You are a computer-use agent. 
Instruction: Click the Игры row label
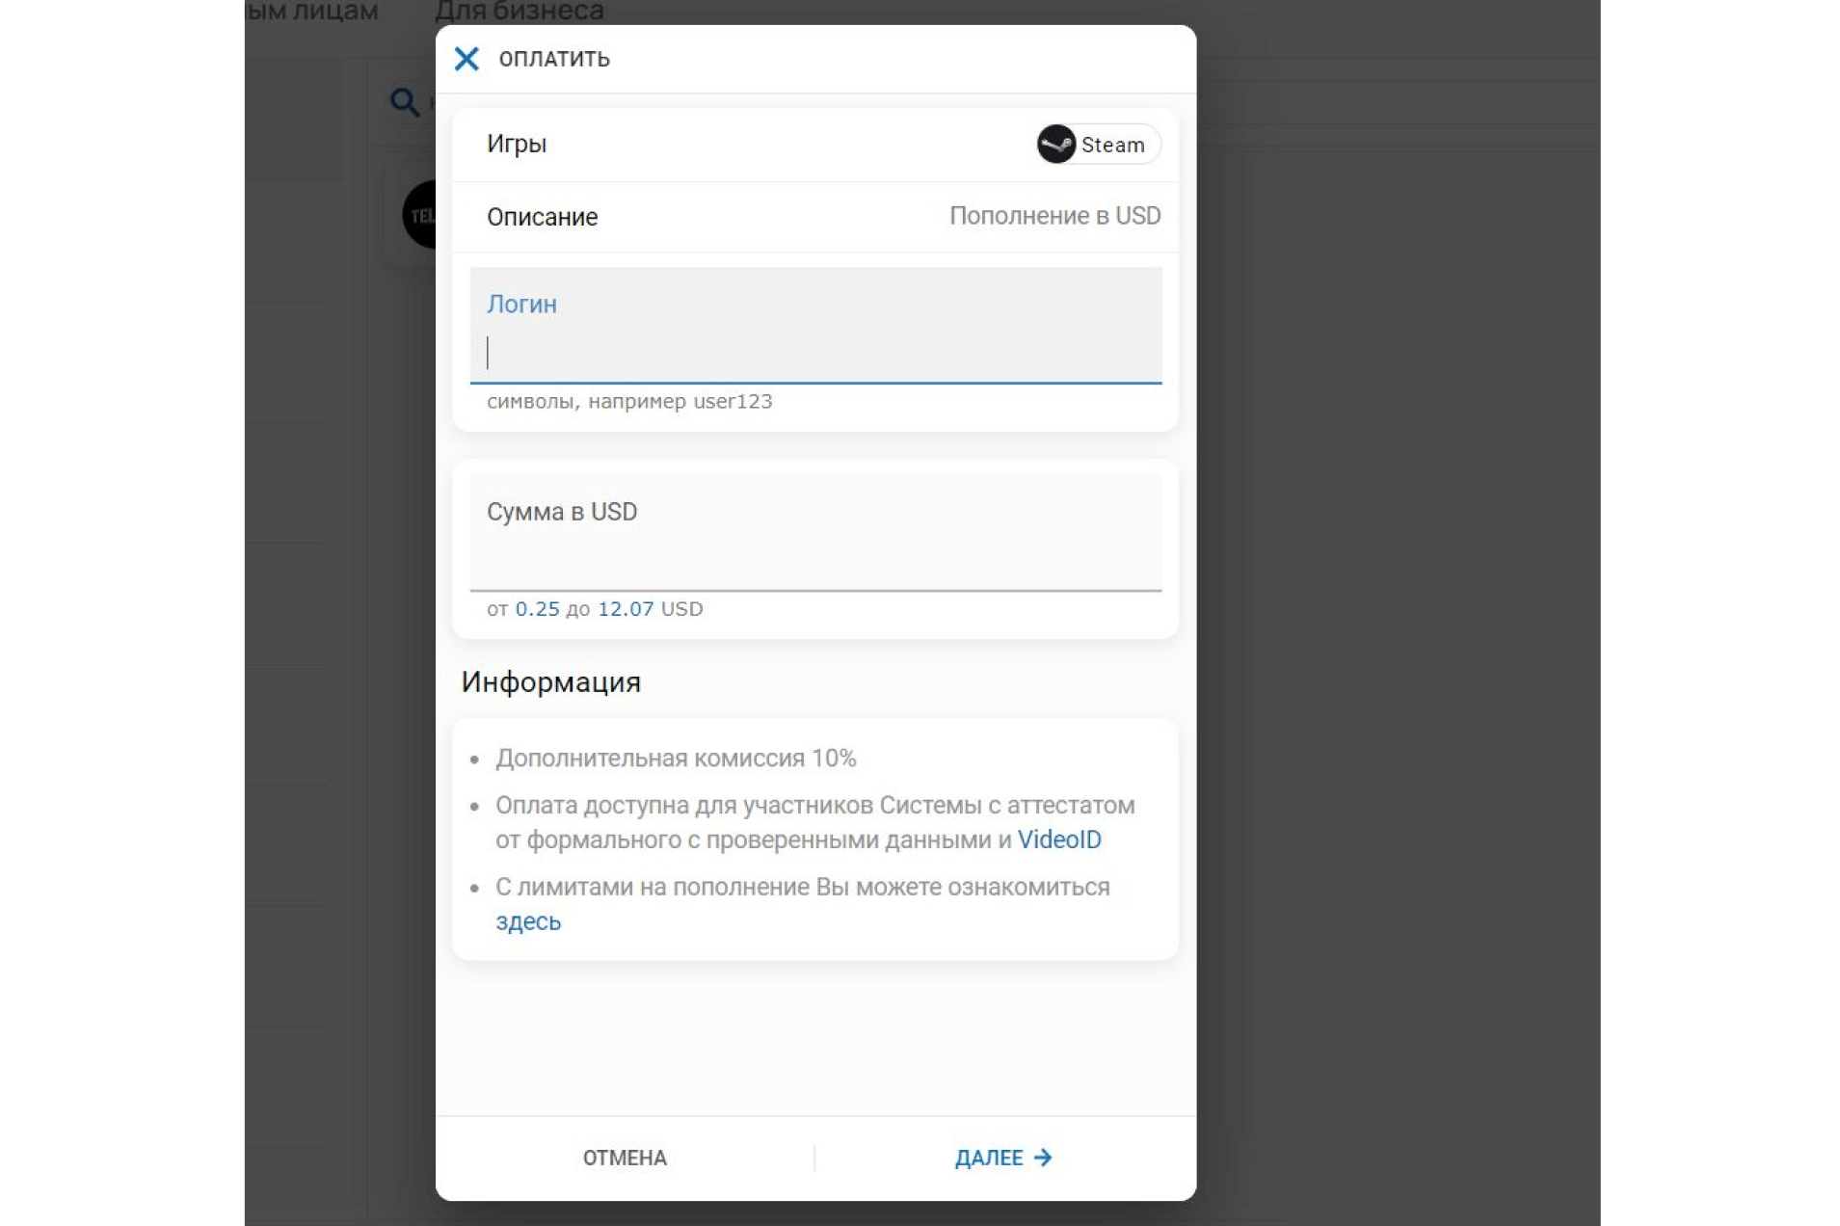pos(516,144)
